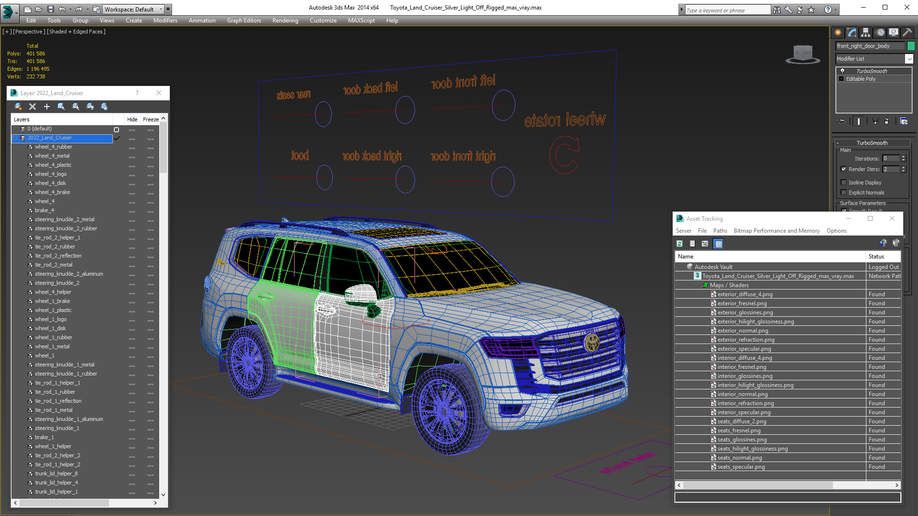Click Table View icon in Asset Tracking
Screen dimensions: 918x516
[718, 244]
